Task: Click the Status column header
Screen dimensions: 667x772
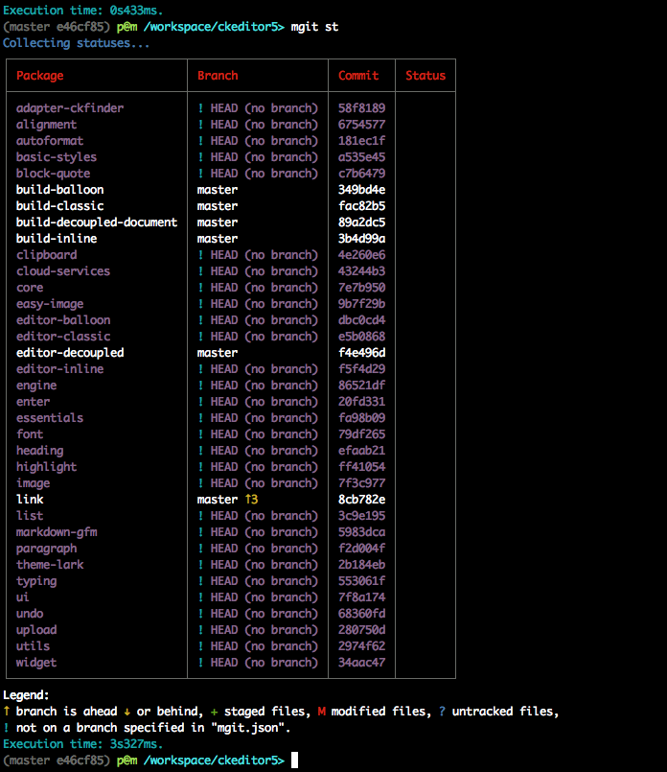Action: coord(425,76)
